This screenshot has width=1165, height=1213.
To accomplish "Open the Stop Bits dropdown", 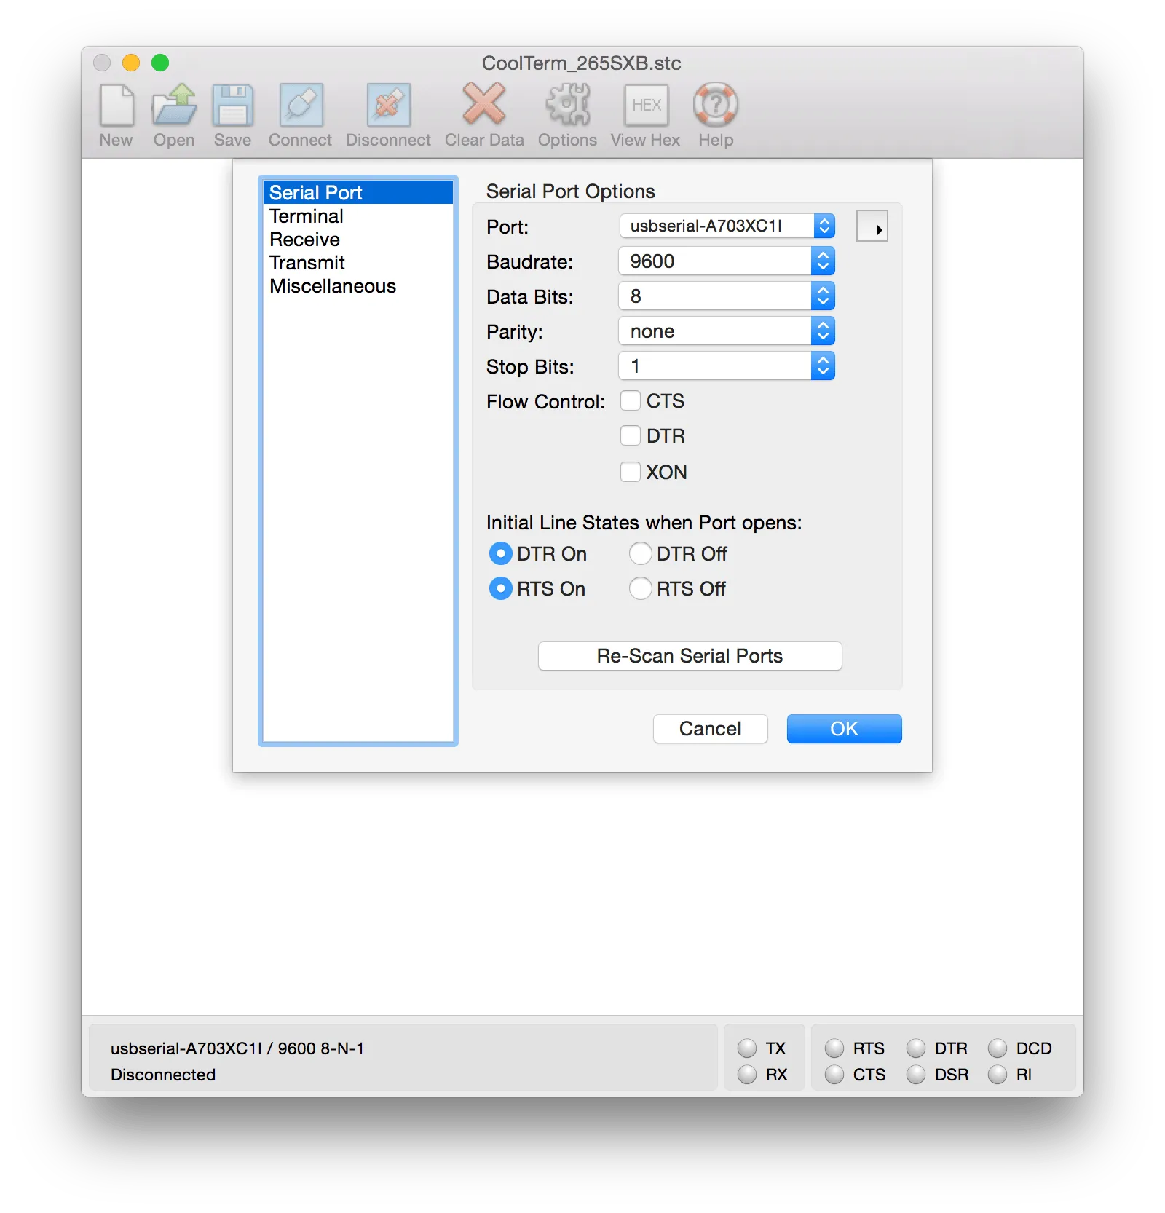I will click(727, 366).
